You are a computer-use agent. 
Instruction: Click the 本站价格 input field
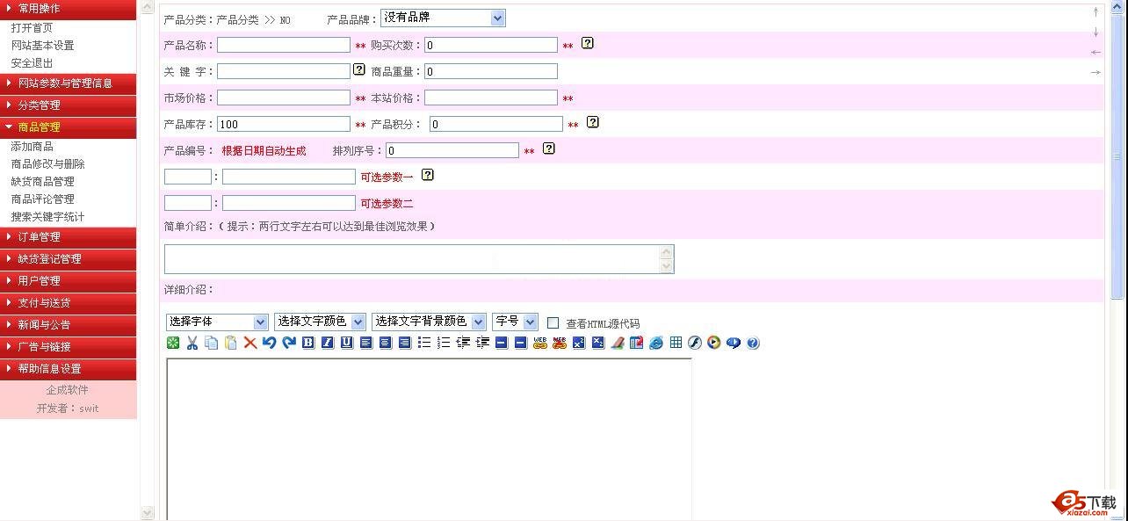point(491,98)
